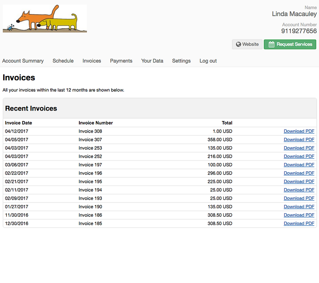Select the 04/12/2017 date cell
The width and height of the screenshot is (319, 283).
pyautogui.click(x=17, y=131)
